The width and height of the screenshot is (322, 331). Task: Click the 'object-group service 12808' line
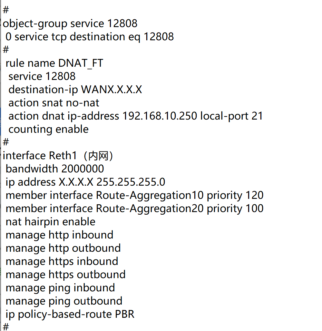point(70,24)
